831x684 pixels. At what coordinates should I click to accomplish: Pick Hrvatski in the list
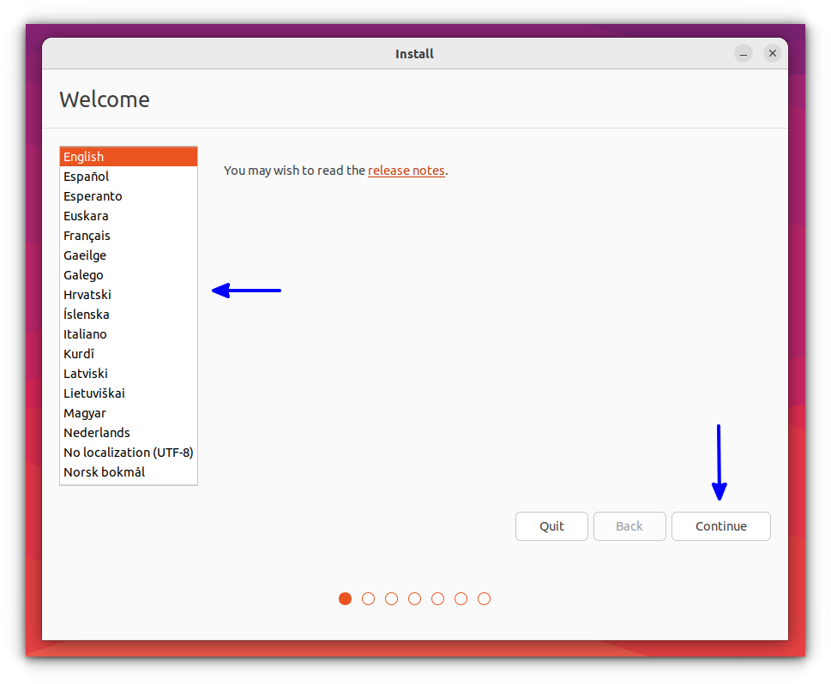coord(129,295)
